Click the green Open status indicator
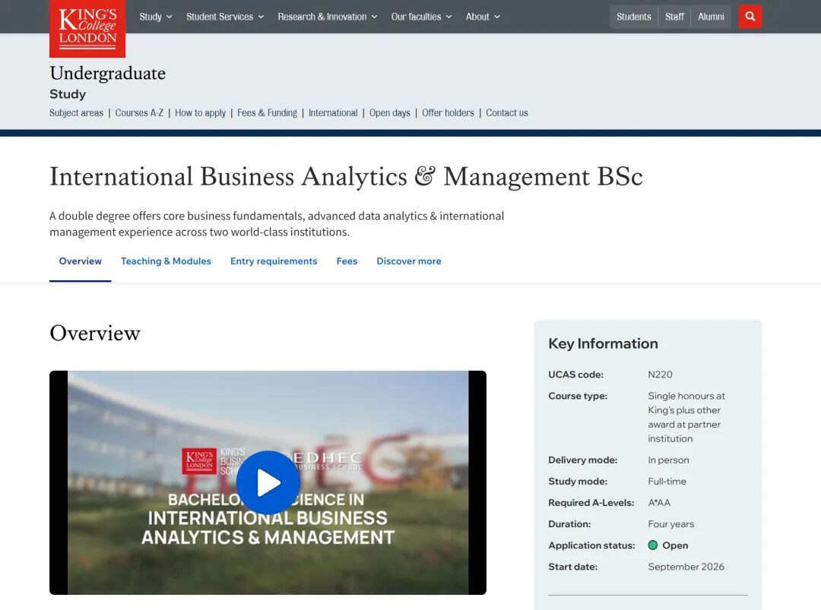Viewport: 821px width, 610px height. [652, 545]
